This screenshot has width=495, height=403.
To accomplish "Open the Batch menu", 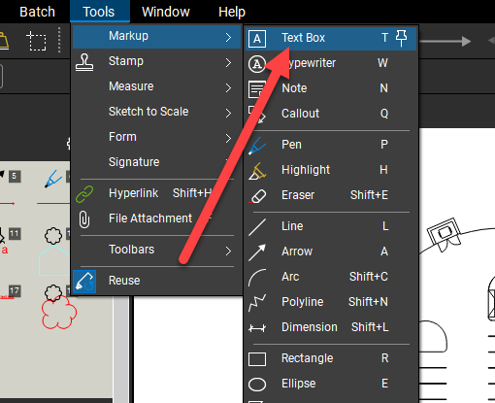I will point(37,12).
